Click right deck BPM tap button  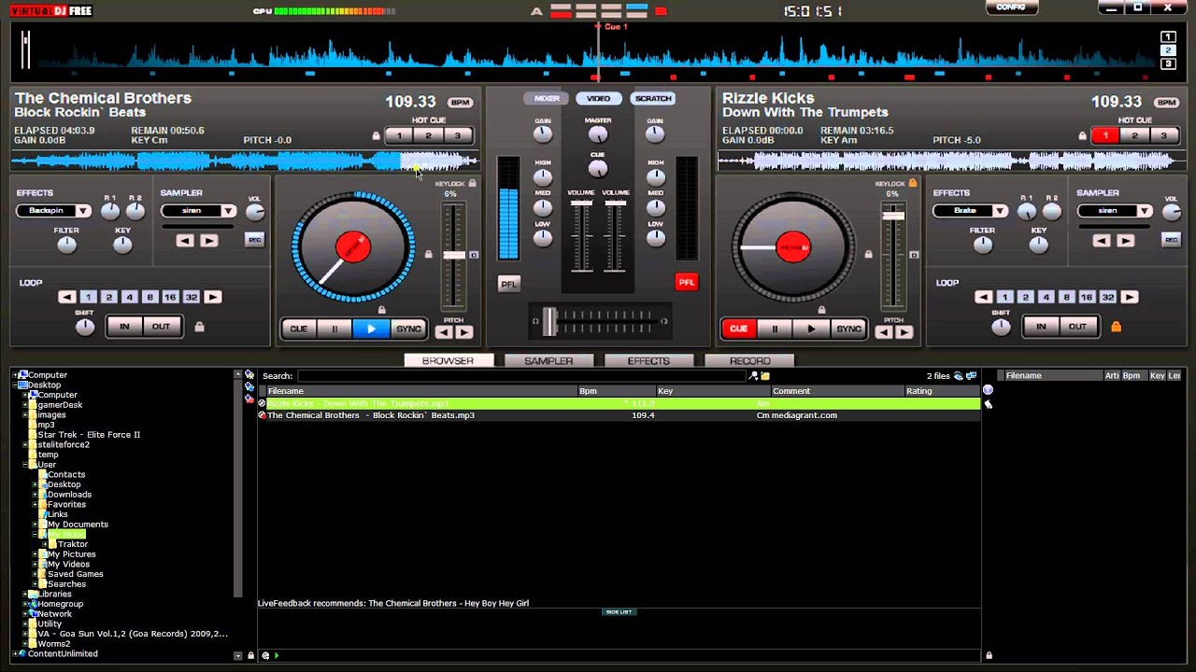click(1166, 103)
